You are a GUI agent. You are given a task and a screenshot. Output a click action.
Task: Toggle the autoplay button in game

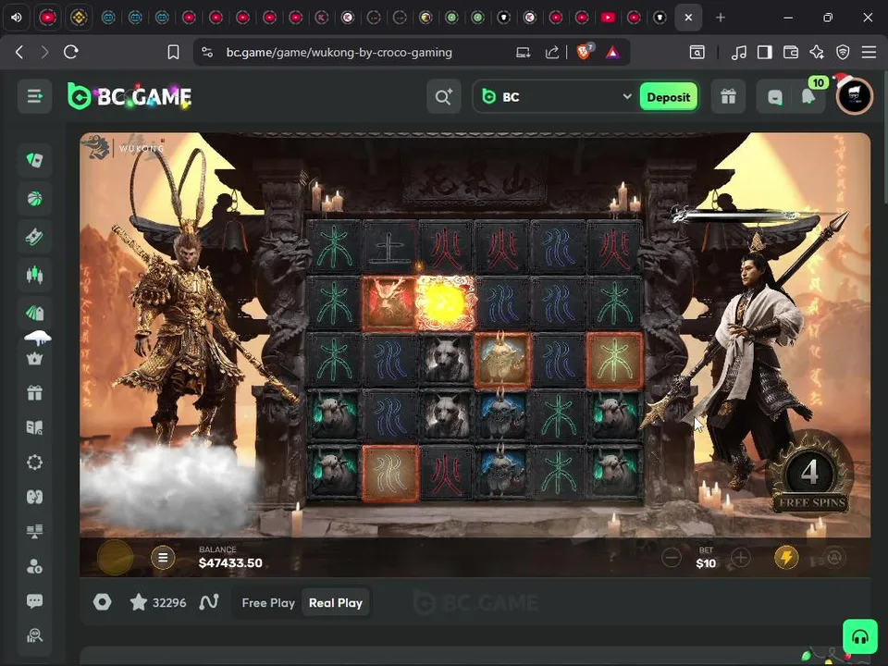pos(834,558)
